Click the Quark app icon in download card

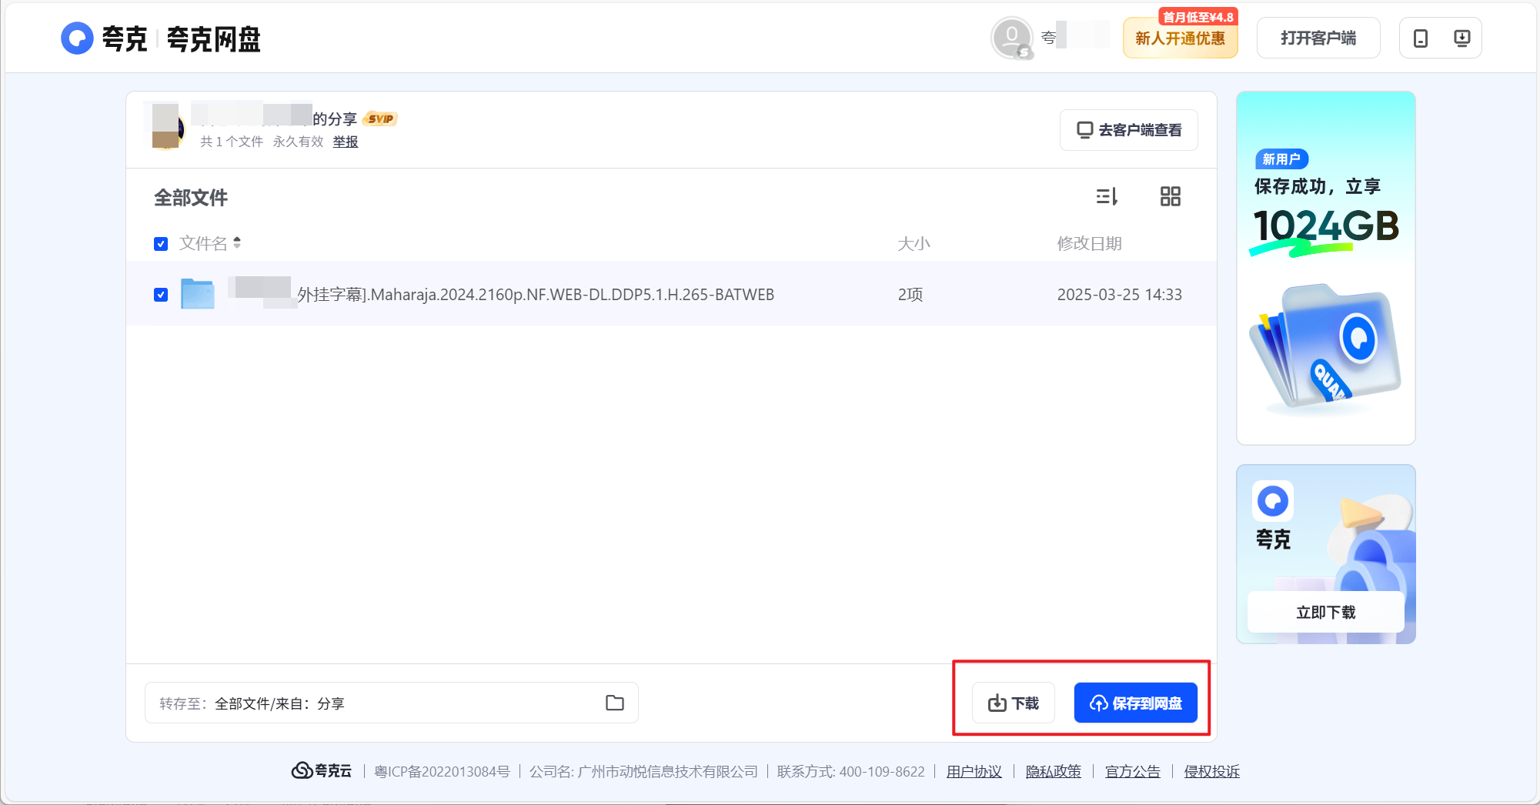point(1272,501)
